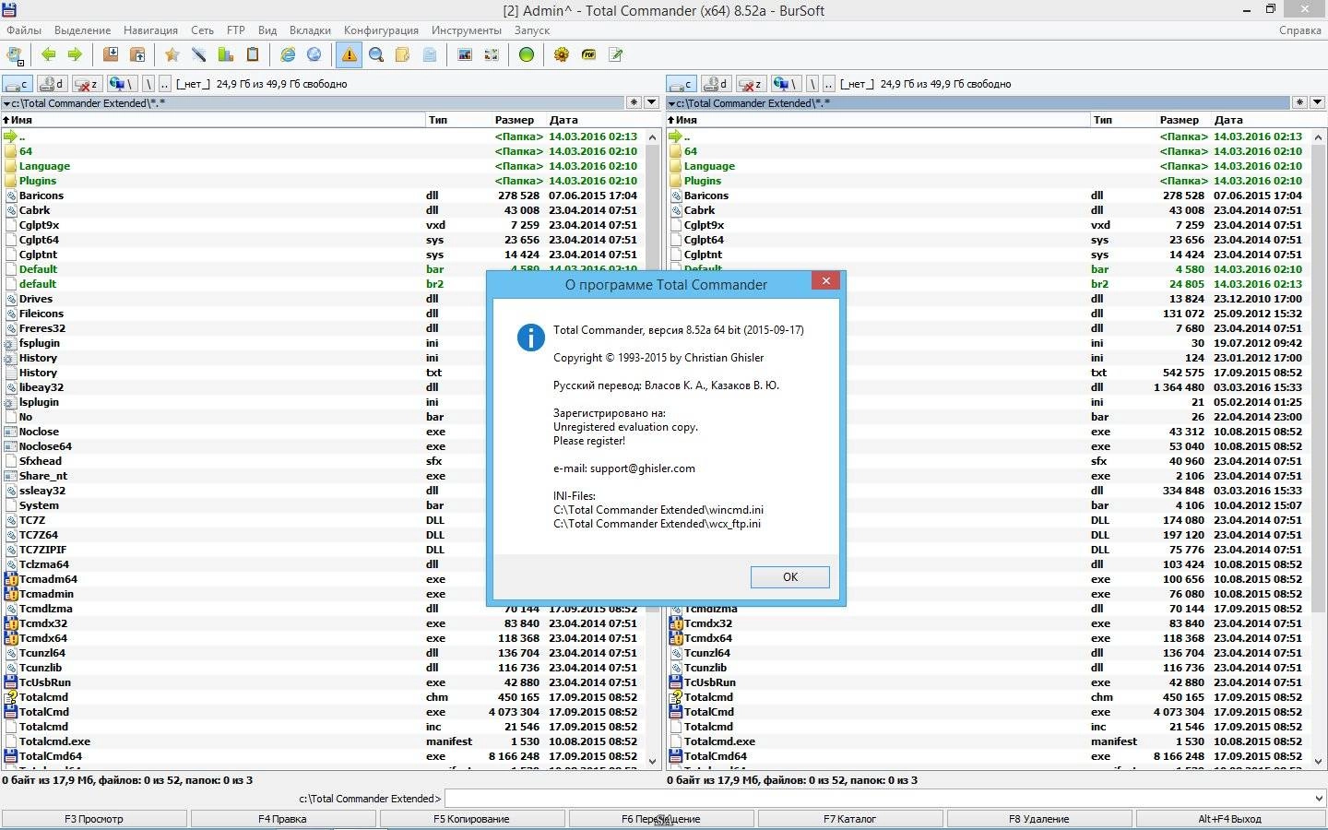Open the magnifier search files icon
1328x830 pixels.
click(376, 54)
